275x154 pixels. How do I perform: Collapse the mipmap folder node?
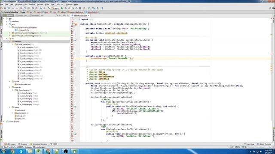pyautogui.click(x=9, y=87)
